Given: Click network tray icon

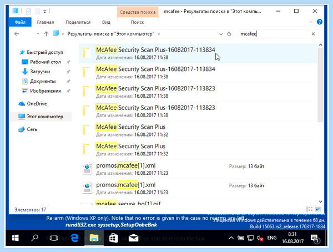Looking at the screenshot, I should click(251, 238).
